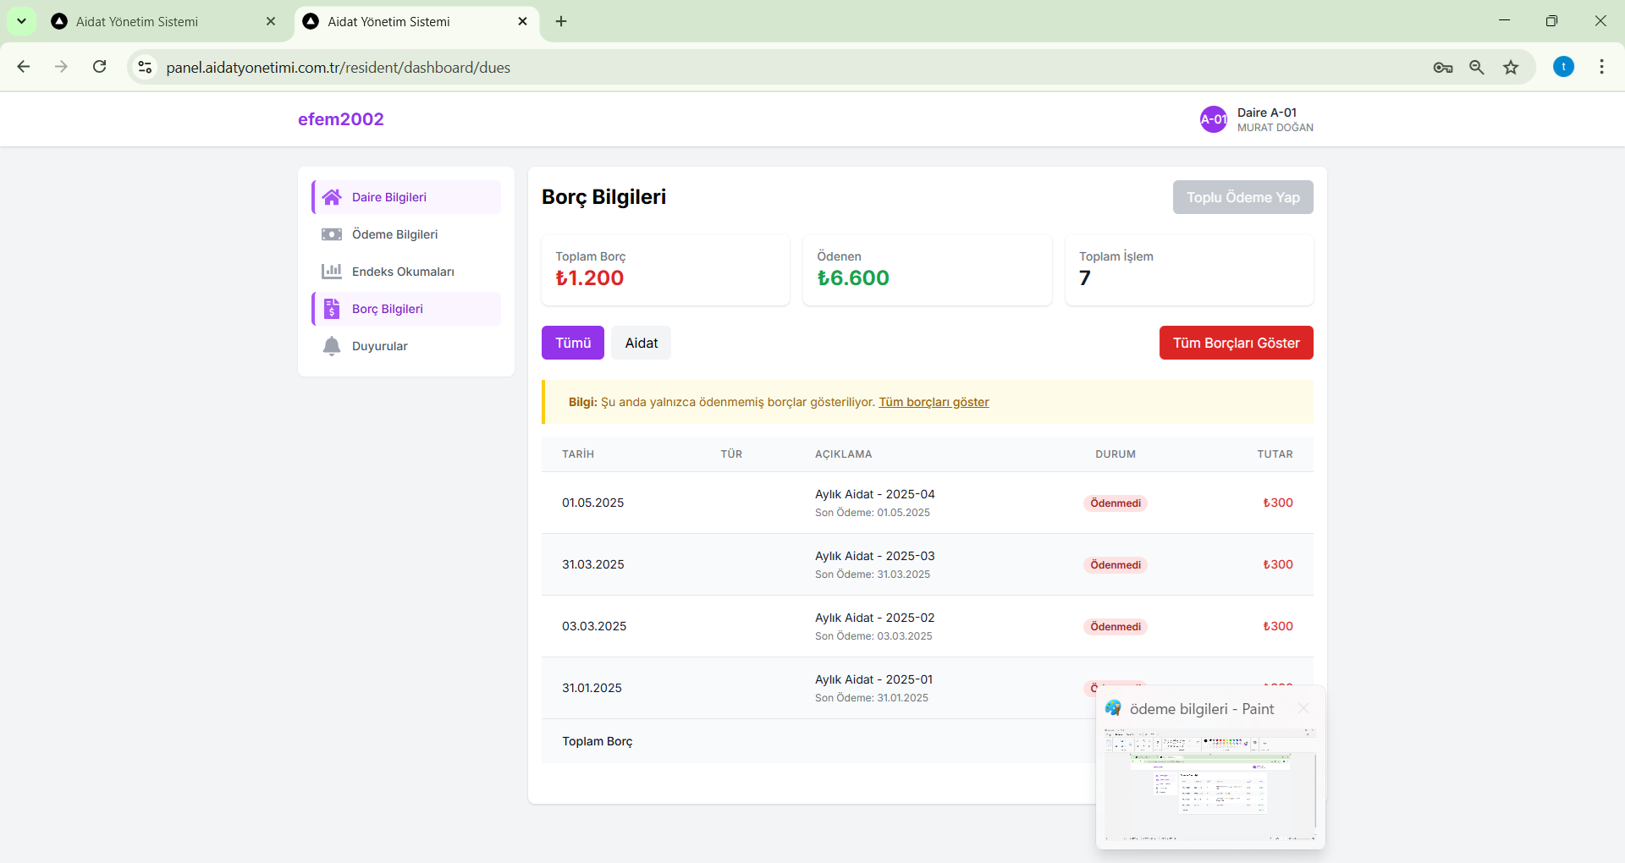The height and width of the screenshot is (863, 1625).
Task: Click the invoice icon beside Borç Bilgileri
Action: click(x=332, y=309)
